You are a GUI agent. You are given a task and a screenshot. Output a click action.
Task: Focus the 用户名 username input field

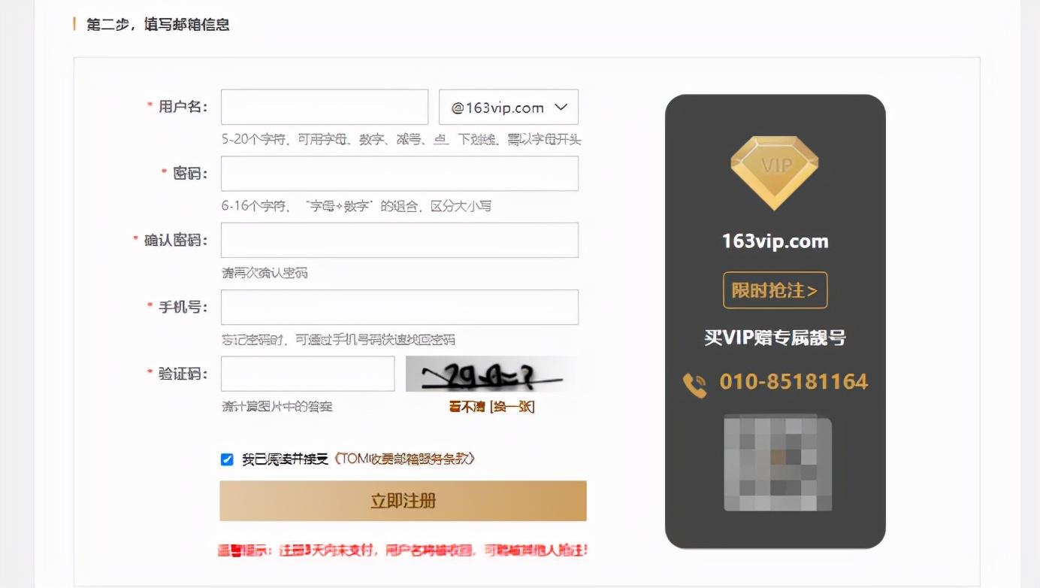click(x=325, y=108)
